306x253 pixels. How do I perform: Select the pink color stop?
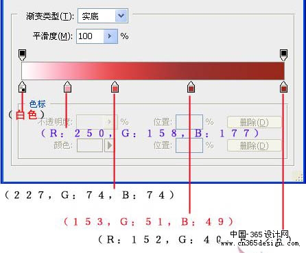[67, 86]
